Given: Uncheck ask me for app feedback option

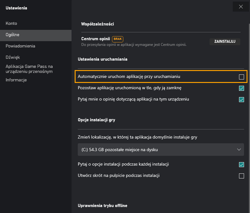Looking at the screenshot, I should [242, 100].
